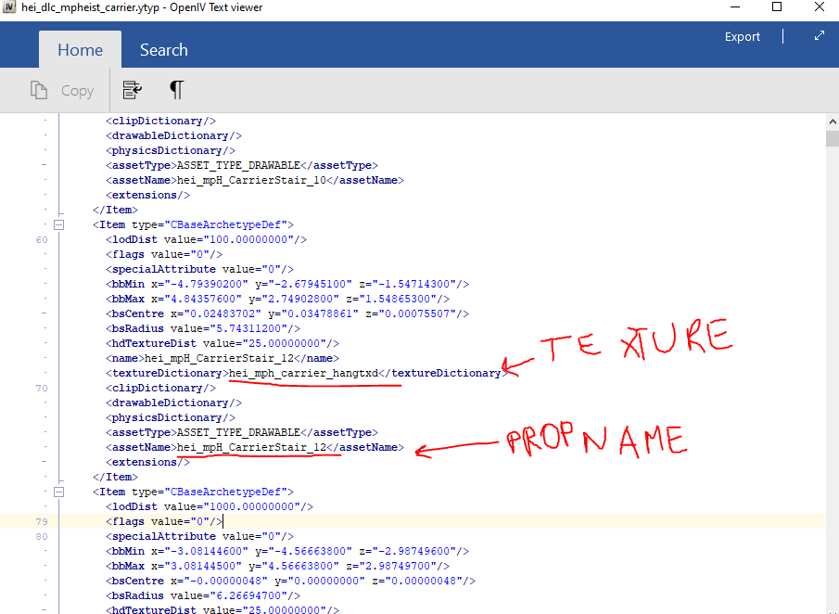The width and height of the screenshot is (839, 614).
Task: Click the vertical scrollbar thumb
Action: (832, 139)
